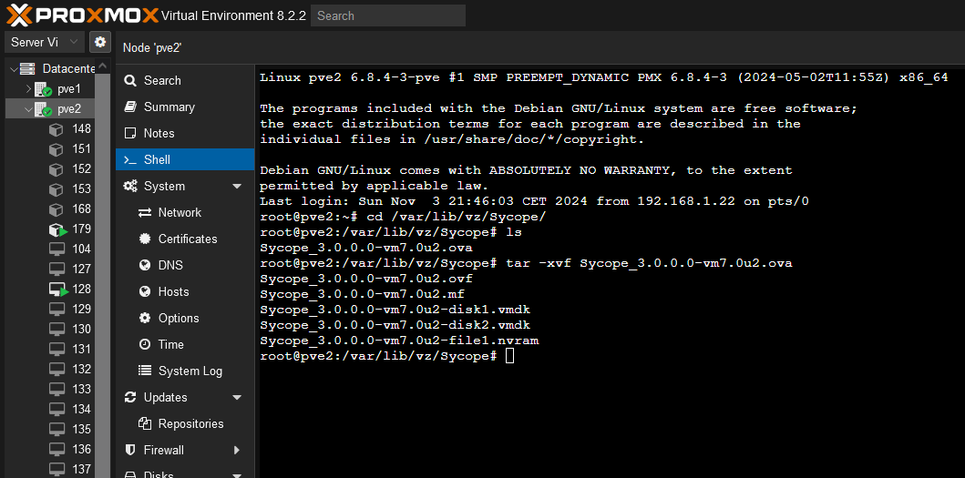Open the Server View dropdown

[46, 42]
